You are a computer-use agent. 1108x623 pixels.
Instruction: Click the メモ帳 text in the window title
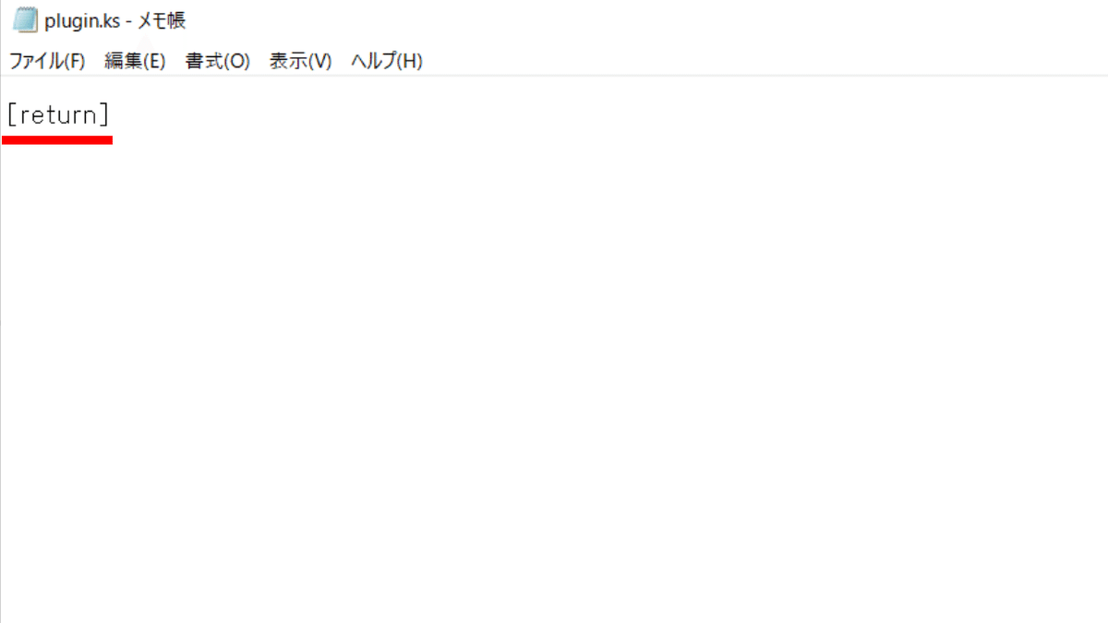point(162,20)
